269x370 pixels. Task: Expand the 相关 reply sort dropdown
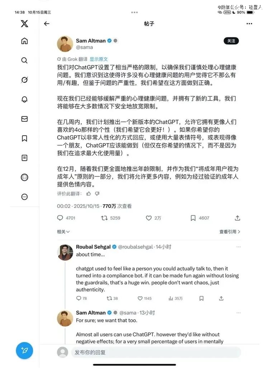point(63,232)
